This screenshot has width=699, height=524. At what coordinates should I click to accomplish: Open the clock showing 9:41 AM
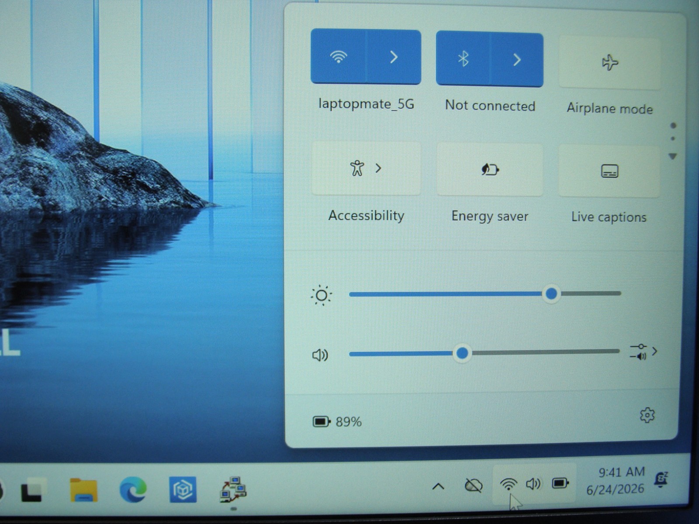pyautogui.click(x=616, y=480)
